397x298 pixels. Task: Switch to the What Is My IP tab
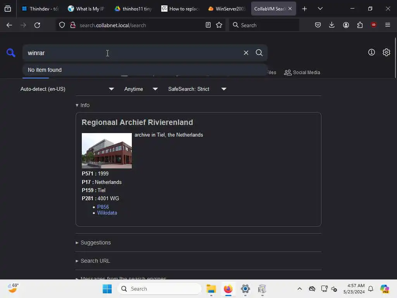point(86,9)
